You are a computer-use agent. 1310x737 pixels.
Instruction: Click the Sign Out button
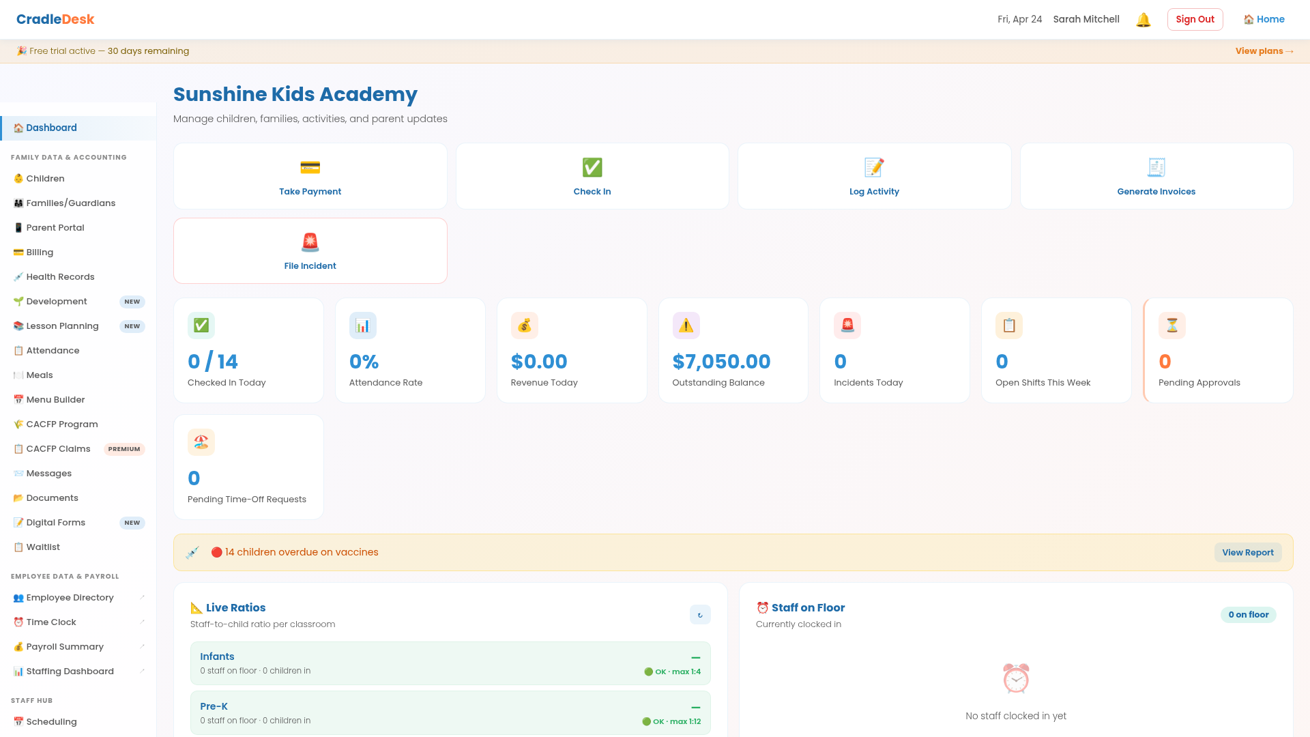tap(1195, 19)
